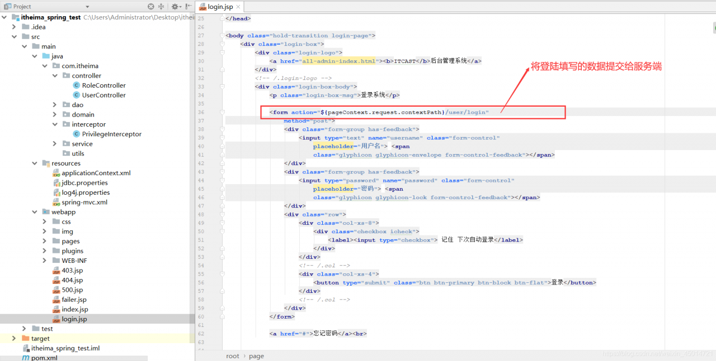The width and height of the screenshot is (716, 361).
Task: Hide the Project tool window with arrow icon
Action: click(x=187, y=7)
